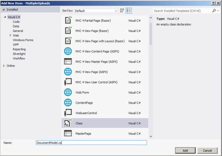
Task: Click the Search Installed Templates box
Action: click(x=182, y=11)
